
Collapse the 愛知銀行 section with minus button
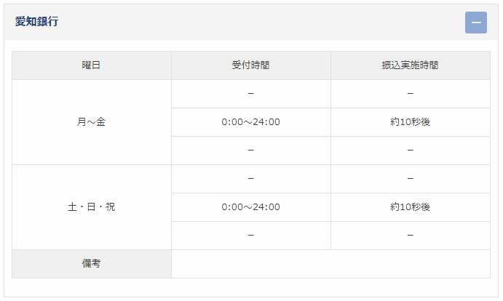point(476,23)
